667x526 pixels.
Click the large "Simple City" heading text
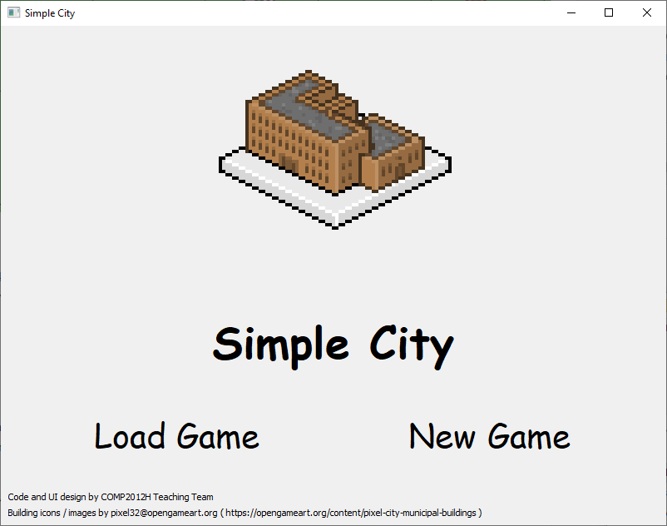pos(333,344)
